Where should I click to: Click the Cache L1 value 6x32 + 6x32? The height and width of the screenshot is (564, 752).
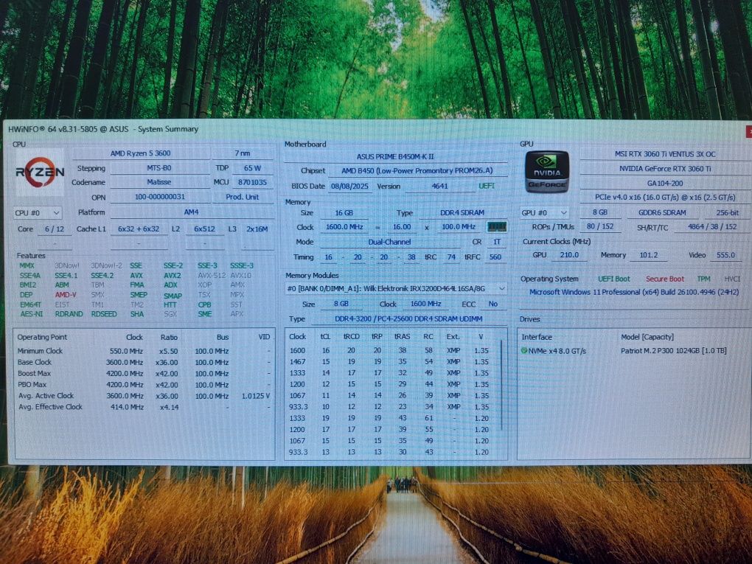[139, 229]
